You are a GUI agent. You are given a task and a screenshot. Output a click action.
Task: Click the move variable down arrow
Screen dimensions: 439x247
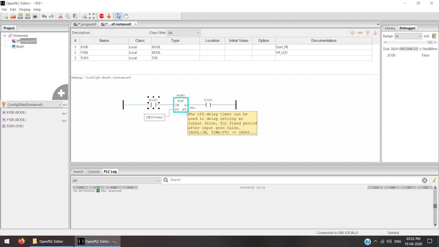click(375, 33)
